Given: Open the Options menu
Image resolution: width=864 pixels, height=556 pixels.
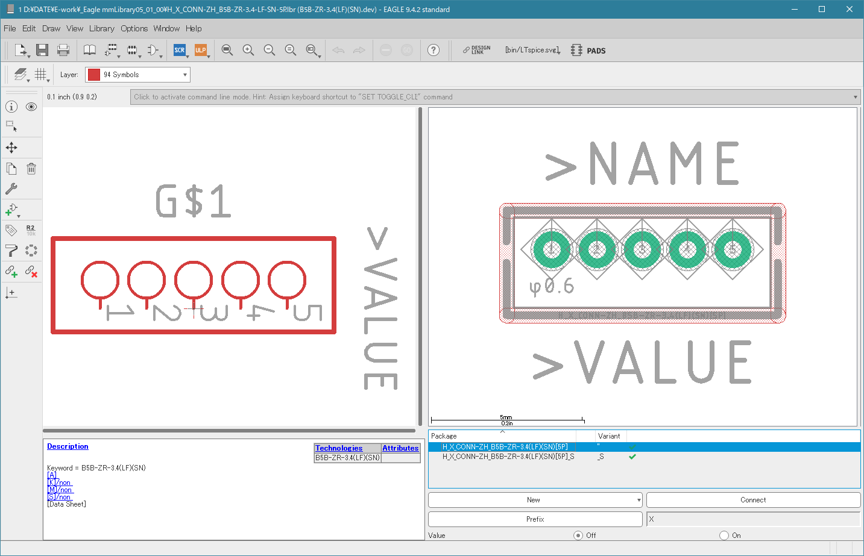Looking at the screenshot, I should (134, 28).
